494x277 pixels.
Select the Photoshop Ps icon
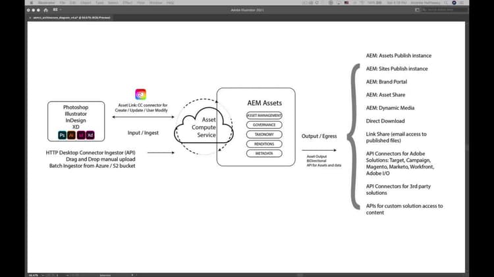[62, 135]
